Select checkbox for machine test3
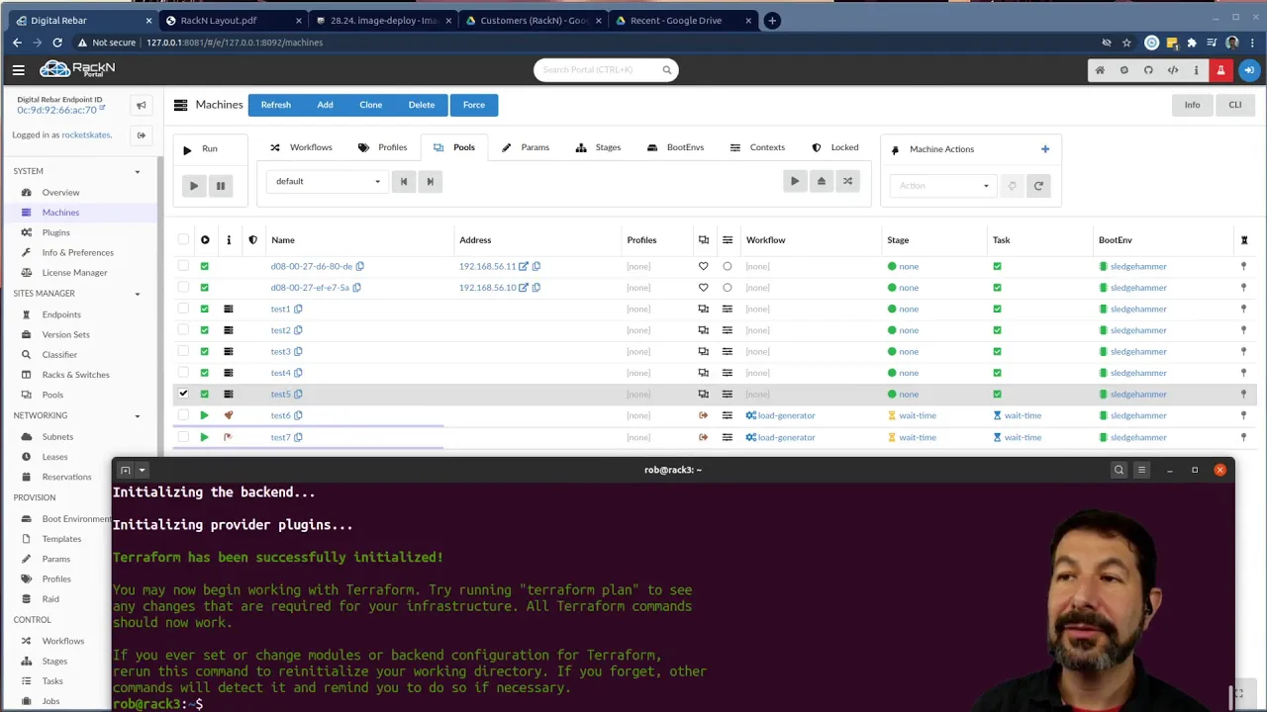 (x=183, y=352)
